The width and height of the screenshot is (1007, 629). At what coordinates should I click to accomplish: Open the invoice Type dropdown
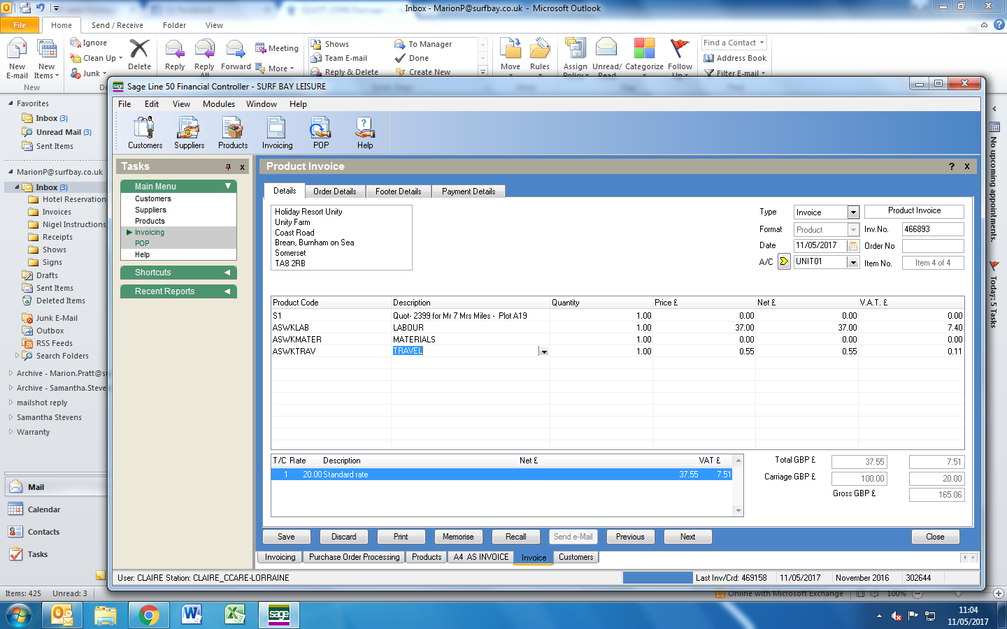coord(853,212)
